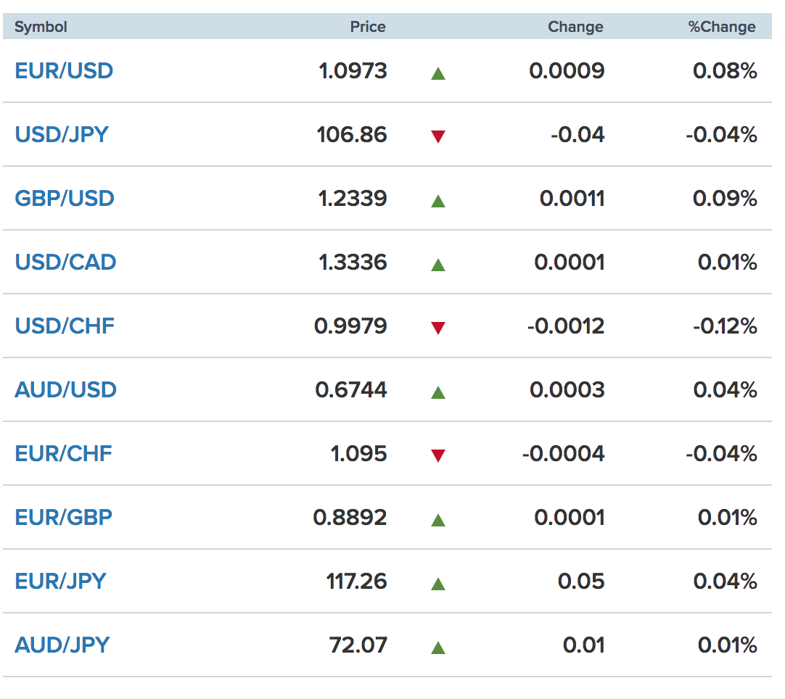785x699 pixels.
Task: Open the EUR/USD symbol link
Action: (64, 70)
